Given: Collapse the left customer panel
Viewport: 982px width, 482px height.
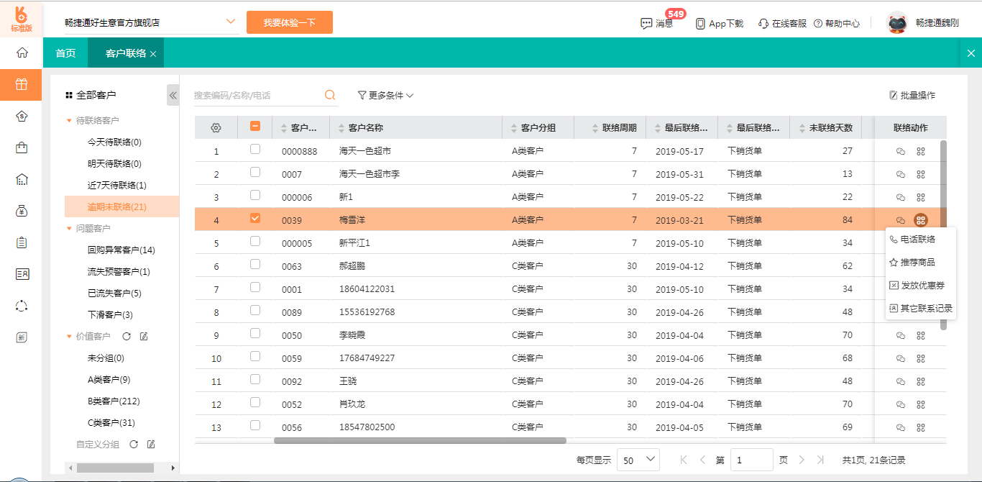Looking at the screenshot, I should pos(173,95).
